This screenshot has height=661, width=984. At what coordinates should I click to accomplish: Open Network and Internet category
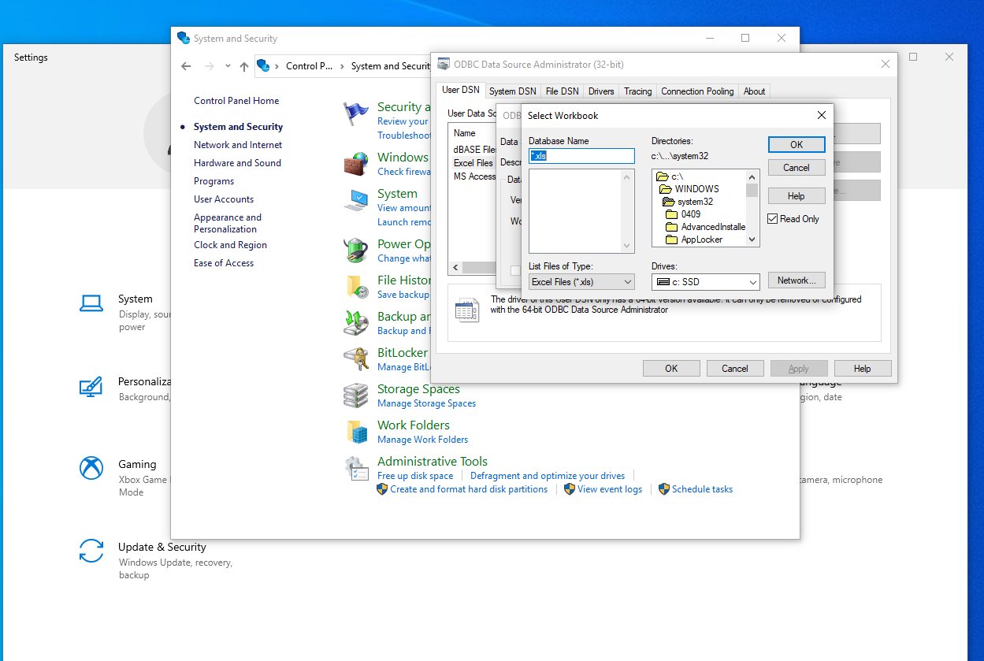coord(238,145)
